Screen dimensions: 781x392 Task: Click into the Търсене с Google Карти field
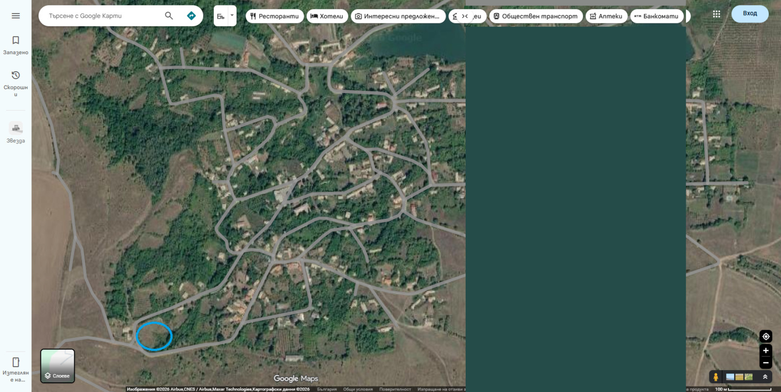coord(103,16)
